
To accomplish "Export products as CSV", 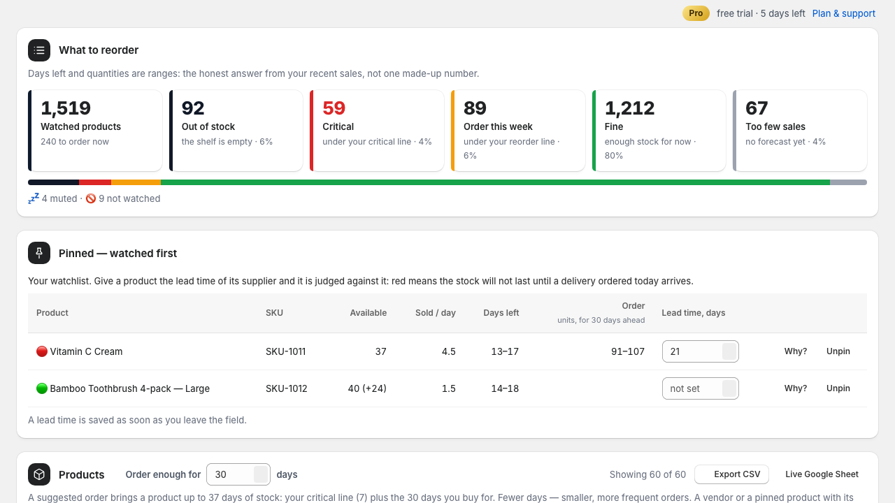I will point(732,474).
